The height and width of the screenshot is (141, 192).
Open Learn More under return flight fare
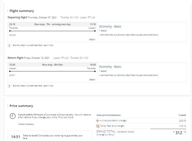48,86
